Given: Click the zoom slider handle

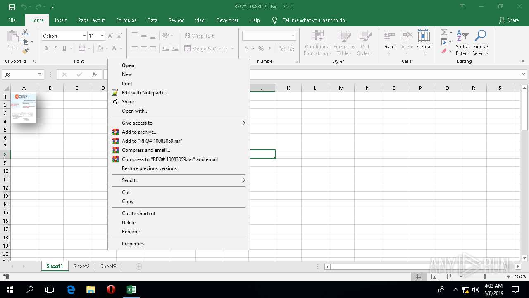Looking at the screenshot, I should click(485, 277).
